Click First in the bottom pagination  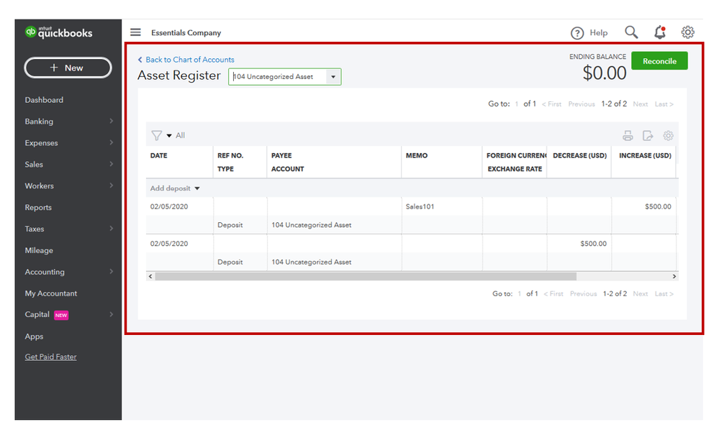click(553, 294)
